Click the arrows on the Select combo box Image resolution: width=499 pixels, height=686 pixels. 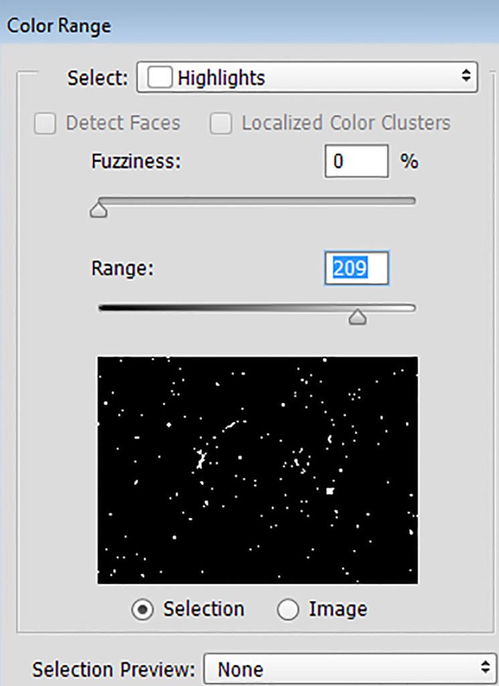tap(466, 76)
